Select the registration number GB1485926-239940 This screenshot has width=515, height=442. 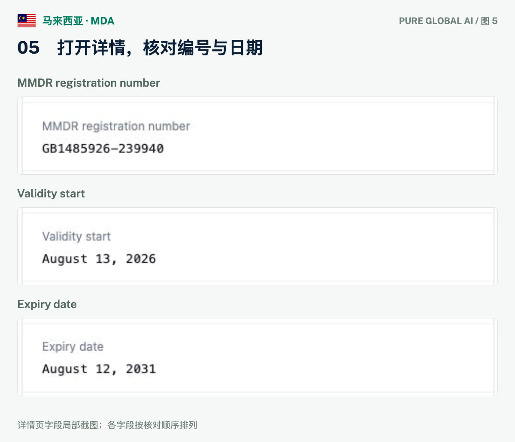[103, 148]
